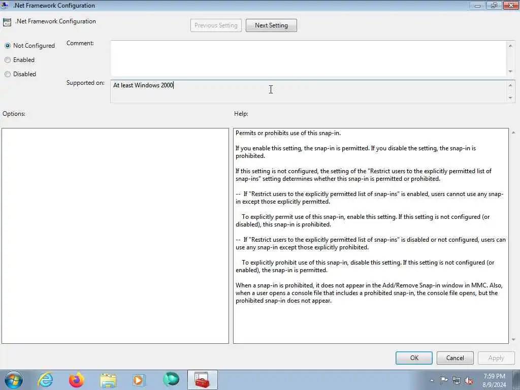The height and width of the screenshot is (390, 520).
Task: Click the 'Comment:' label
Action: click(x=80, y=43)
